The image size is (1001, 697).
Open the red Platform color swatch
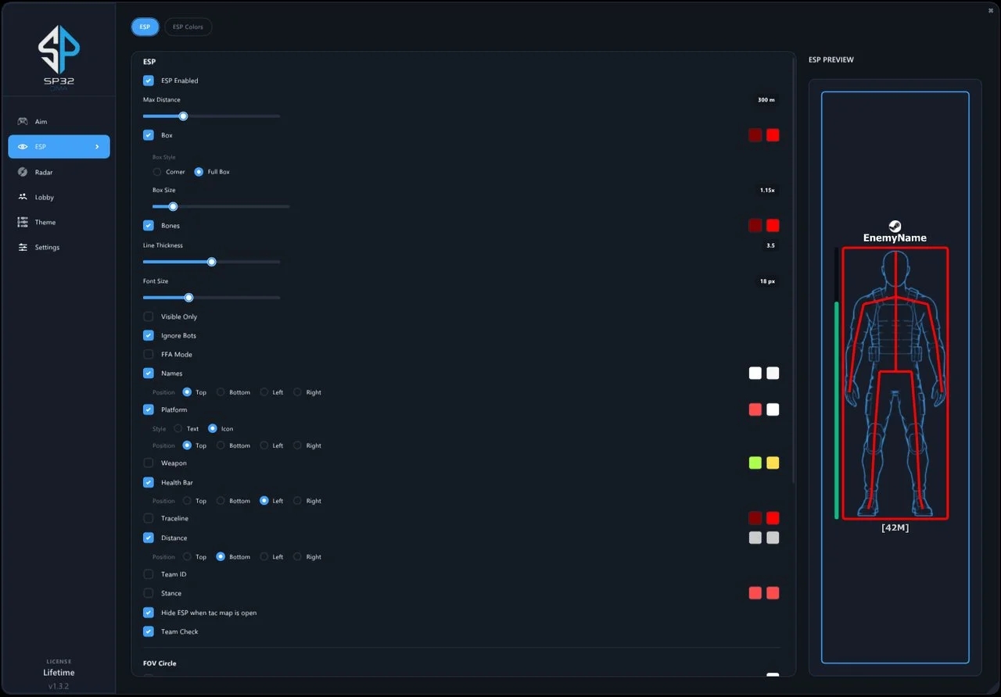pyautogui.click(x=755, y=409)
